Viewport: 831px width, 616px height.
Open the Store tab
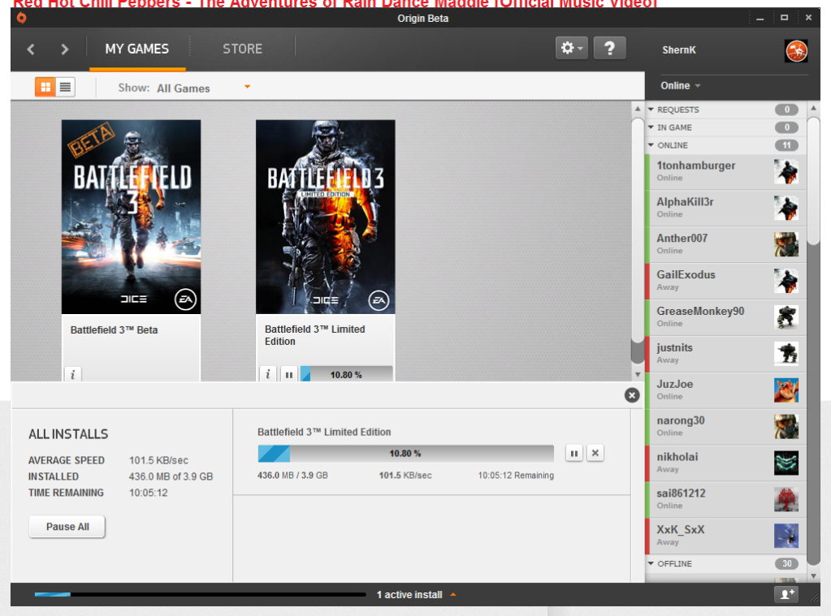(242, 49)
